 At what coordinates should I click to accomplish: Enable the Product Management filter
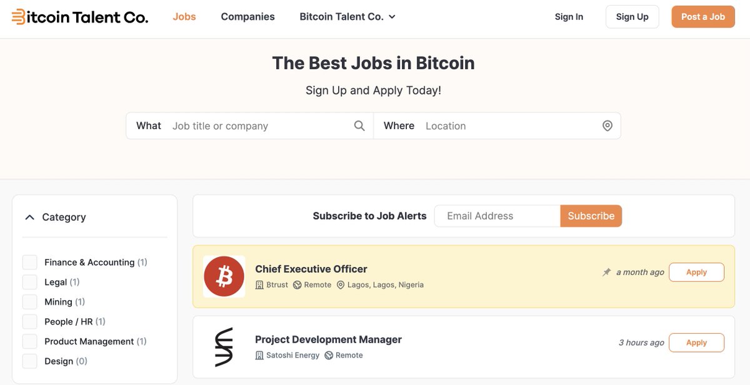pos(30,341)
